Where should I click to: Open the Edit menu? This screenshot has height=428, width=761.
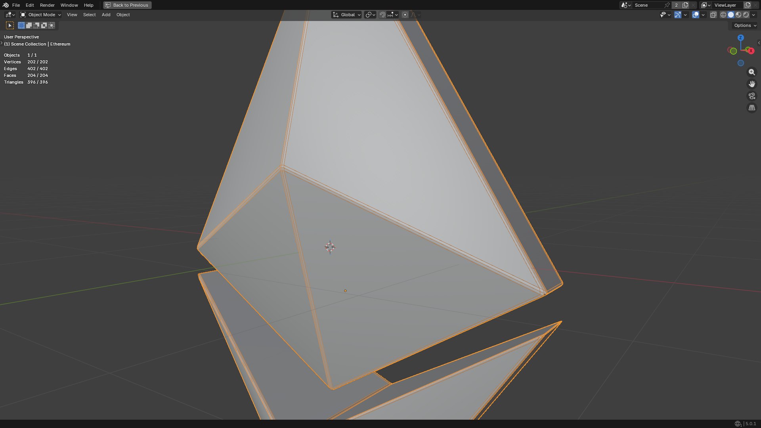30,5
